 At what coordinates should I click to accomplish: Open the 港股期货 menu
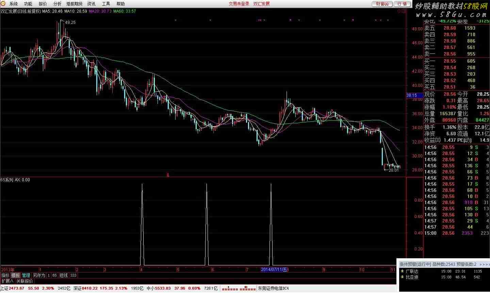(x=74, y=4)
